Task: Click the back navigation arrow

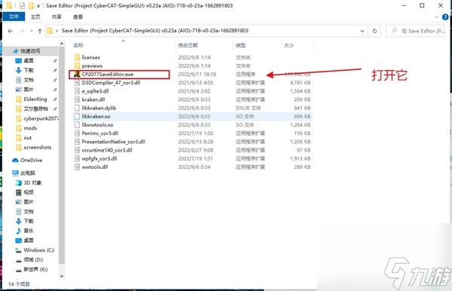Action: pyautogui.click(x=11, y=31)
